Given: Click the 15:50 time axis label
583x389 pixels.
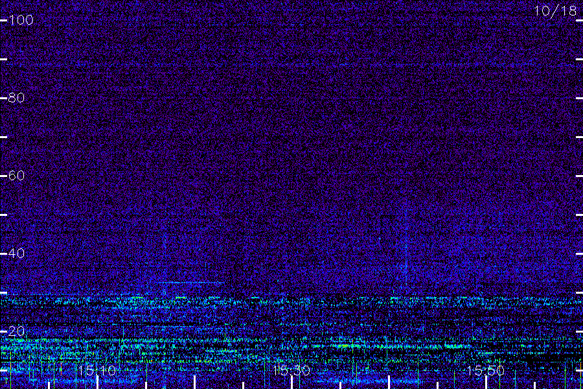Looking at the screenshot, I should (x=486, y=370).
